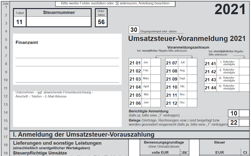The height and width of the screenshot is (156, 251).
Task: Click the Eingangsstempel oder -datum label
Action: click(x=158, y=31)
